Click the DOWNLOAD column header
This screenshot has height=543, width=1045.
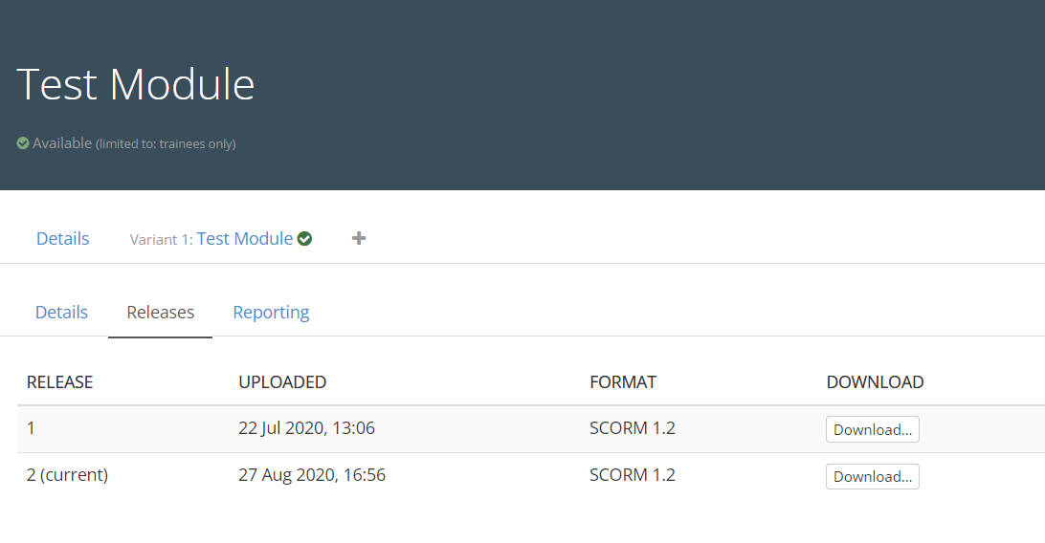pos(875,382)
